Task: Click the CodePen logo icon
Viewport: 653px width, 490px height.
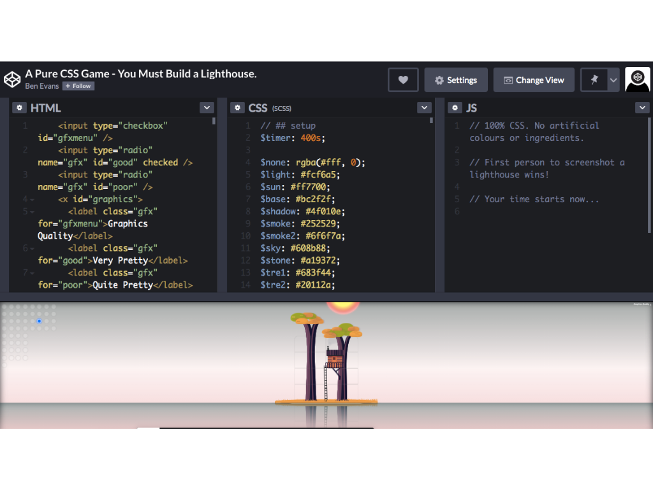Action: tap(12, 80)
